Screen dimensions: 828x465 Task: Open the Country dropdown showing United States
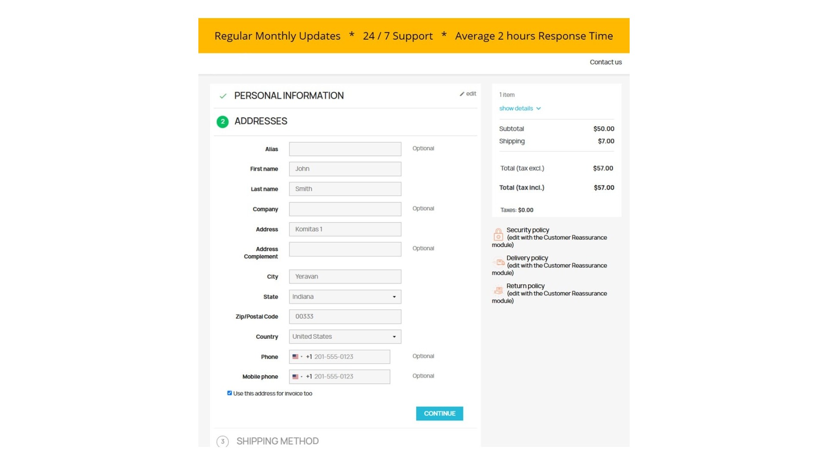(345, 337)
